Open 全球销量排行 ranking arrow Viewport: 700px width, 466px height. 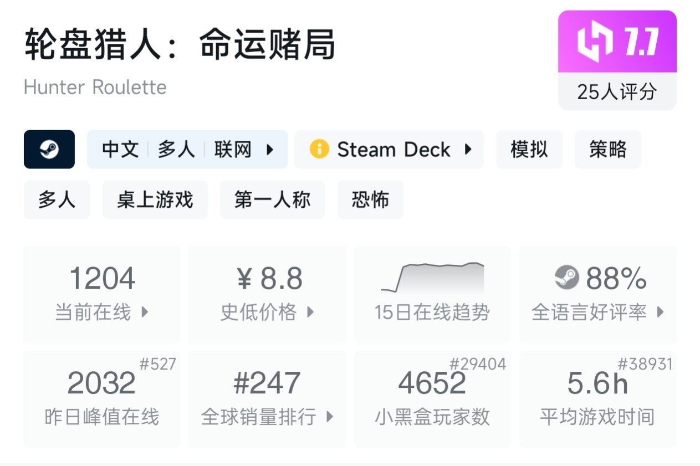329,416
